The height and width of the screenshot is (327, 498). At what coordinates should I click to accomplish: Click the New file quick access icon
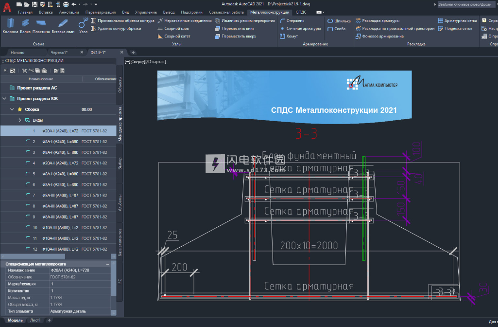(x=19, y=4)
